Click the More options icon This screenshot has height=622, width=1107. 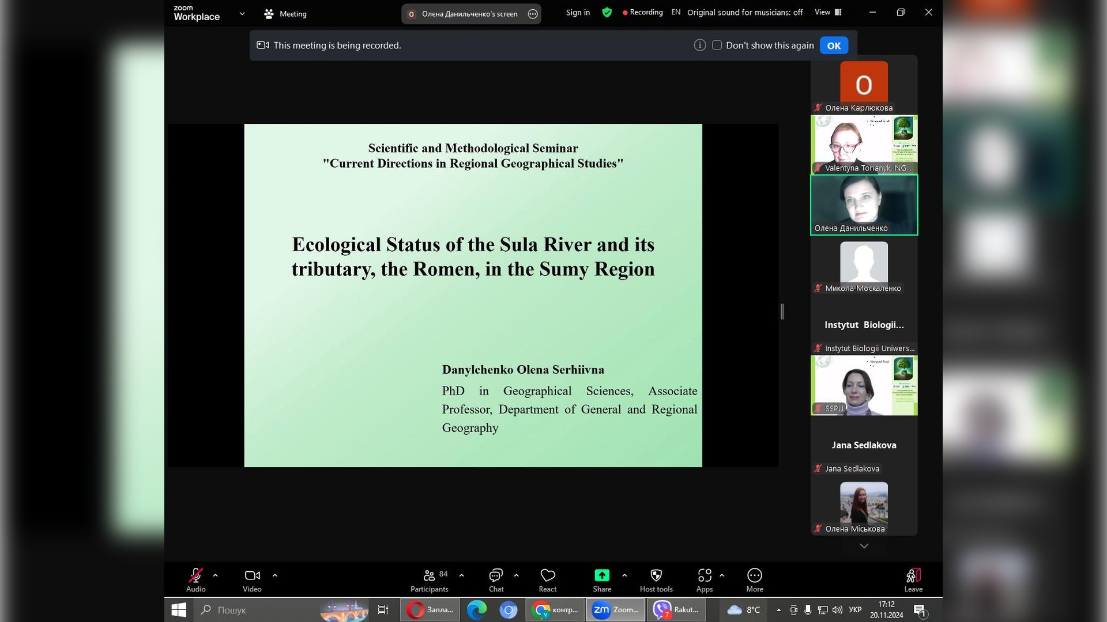(x=754, y=575)
